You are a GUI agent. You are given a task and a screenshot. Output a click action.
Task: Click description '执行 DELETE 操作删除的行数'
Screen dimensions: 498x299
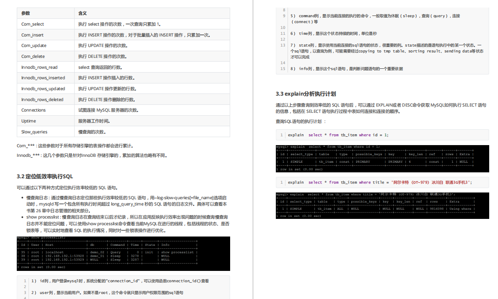pyautogui.click(x=106, y=99)
